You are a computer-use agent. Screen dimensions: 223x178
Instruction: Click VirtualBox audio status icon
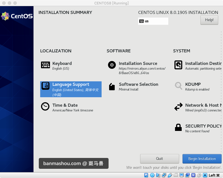pos(158,175)
